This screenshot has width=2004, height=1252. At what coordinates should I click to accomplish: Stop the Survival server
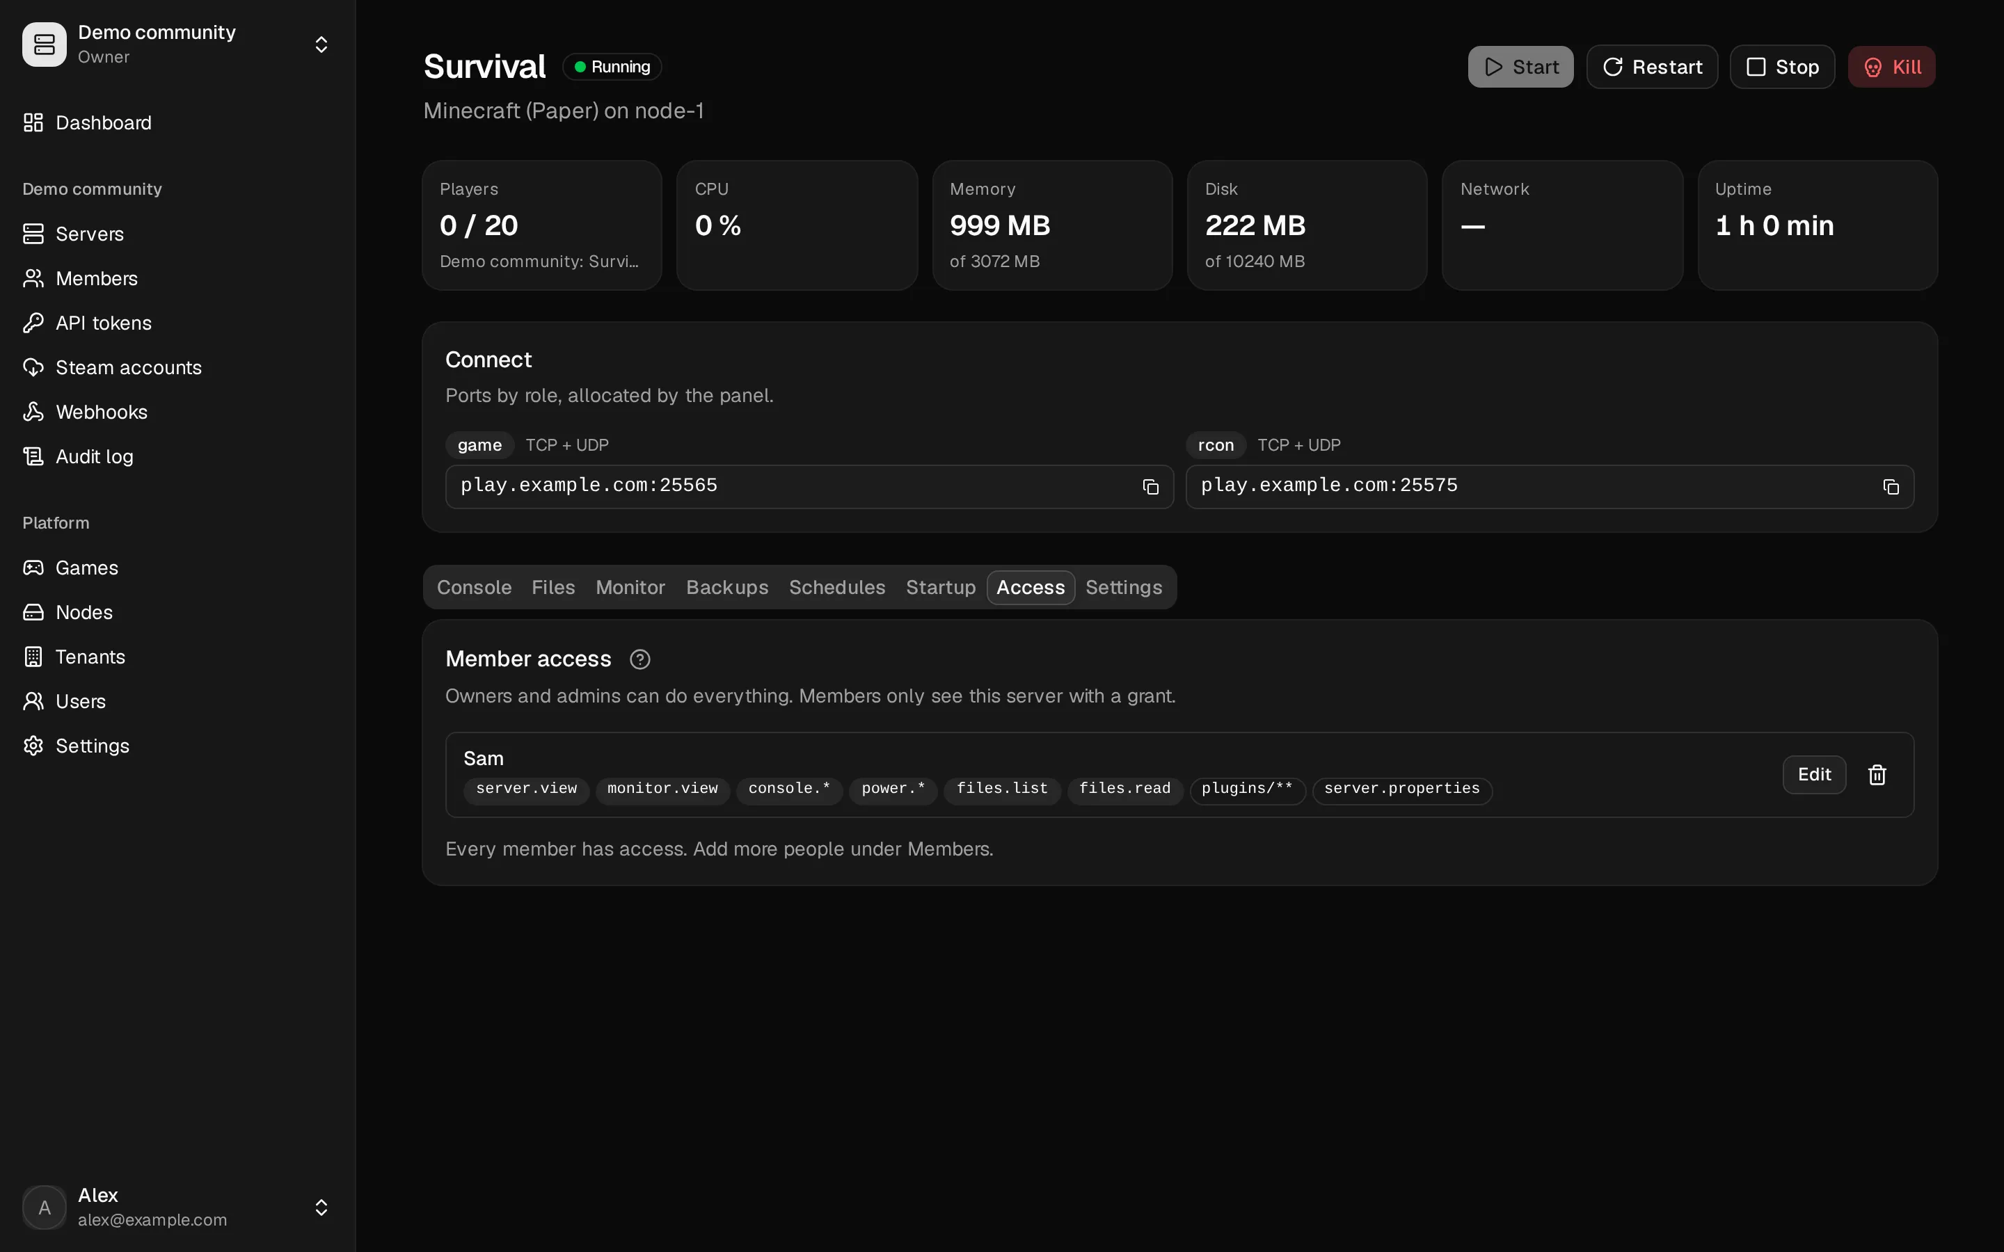(x=1782, y=66)
